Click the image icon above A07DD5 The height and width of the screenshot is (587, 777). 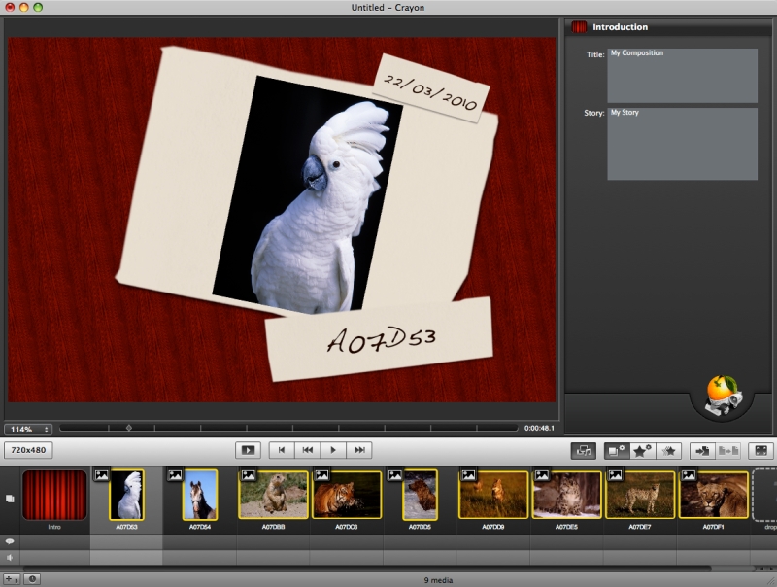point(395,475)
